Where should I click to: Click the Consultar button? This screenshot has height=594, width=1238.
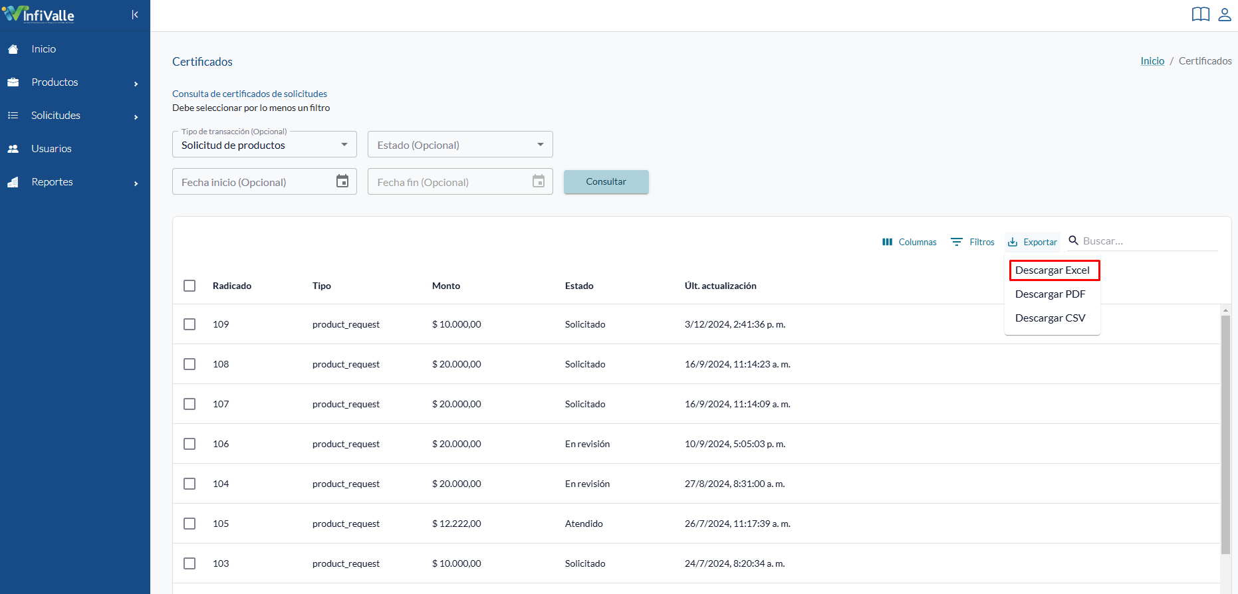606,182
